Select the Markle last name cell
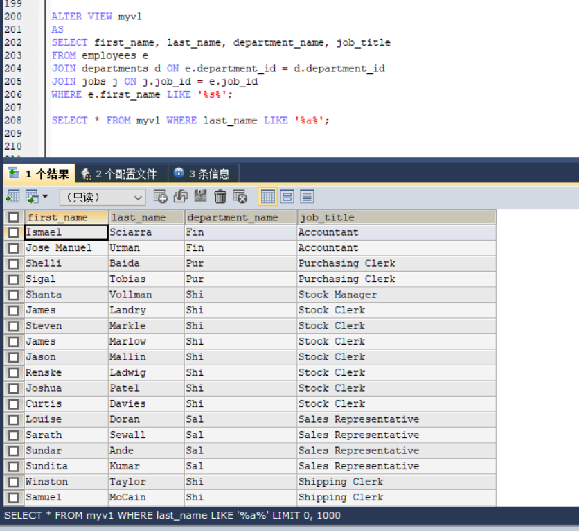The image size is (579, 531). (x=146, y=326)
